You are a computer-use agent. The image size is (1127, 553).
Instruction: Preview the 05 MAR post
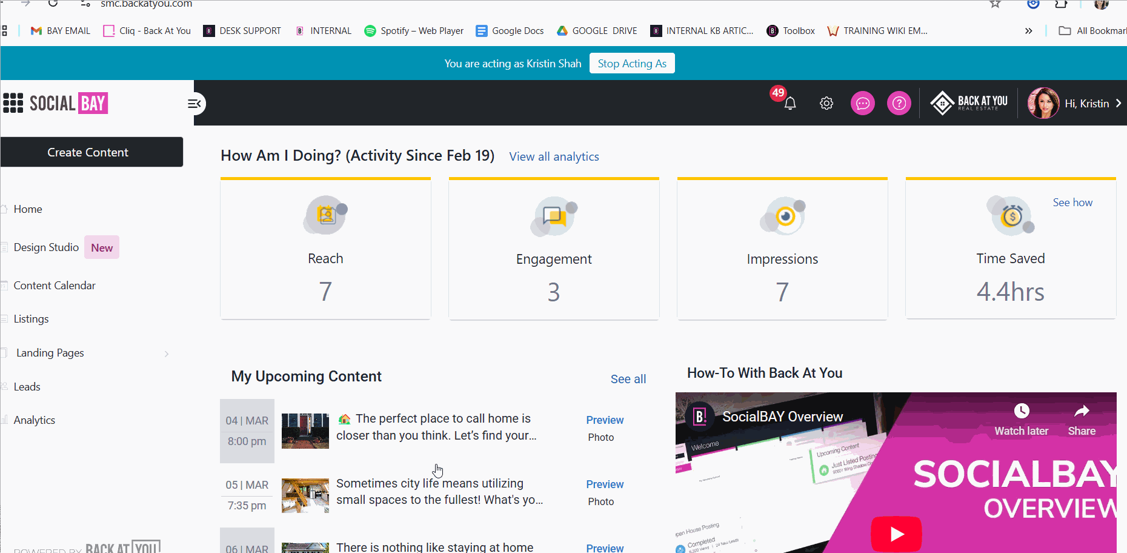pyautogui.click(x=605, y=484)
